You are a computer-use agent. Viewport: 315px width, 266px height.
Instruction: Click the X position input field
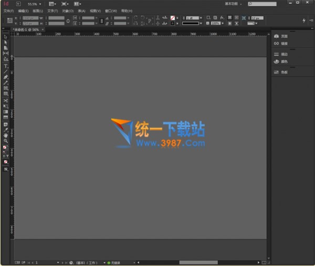pos(30,18)
